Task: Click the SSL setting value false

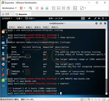Action: [x=25, y=66]
